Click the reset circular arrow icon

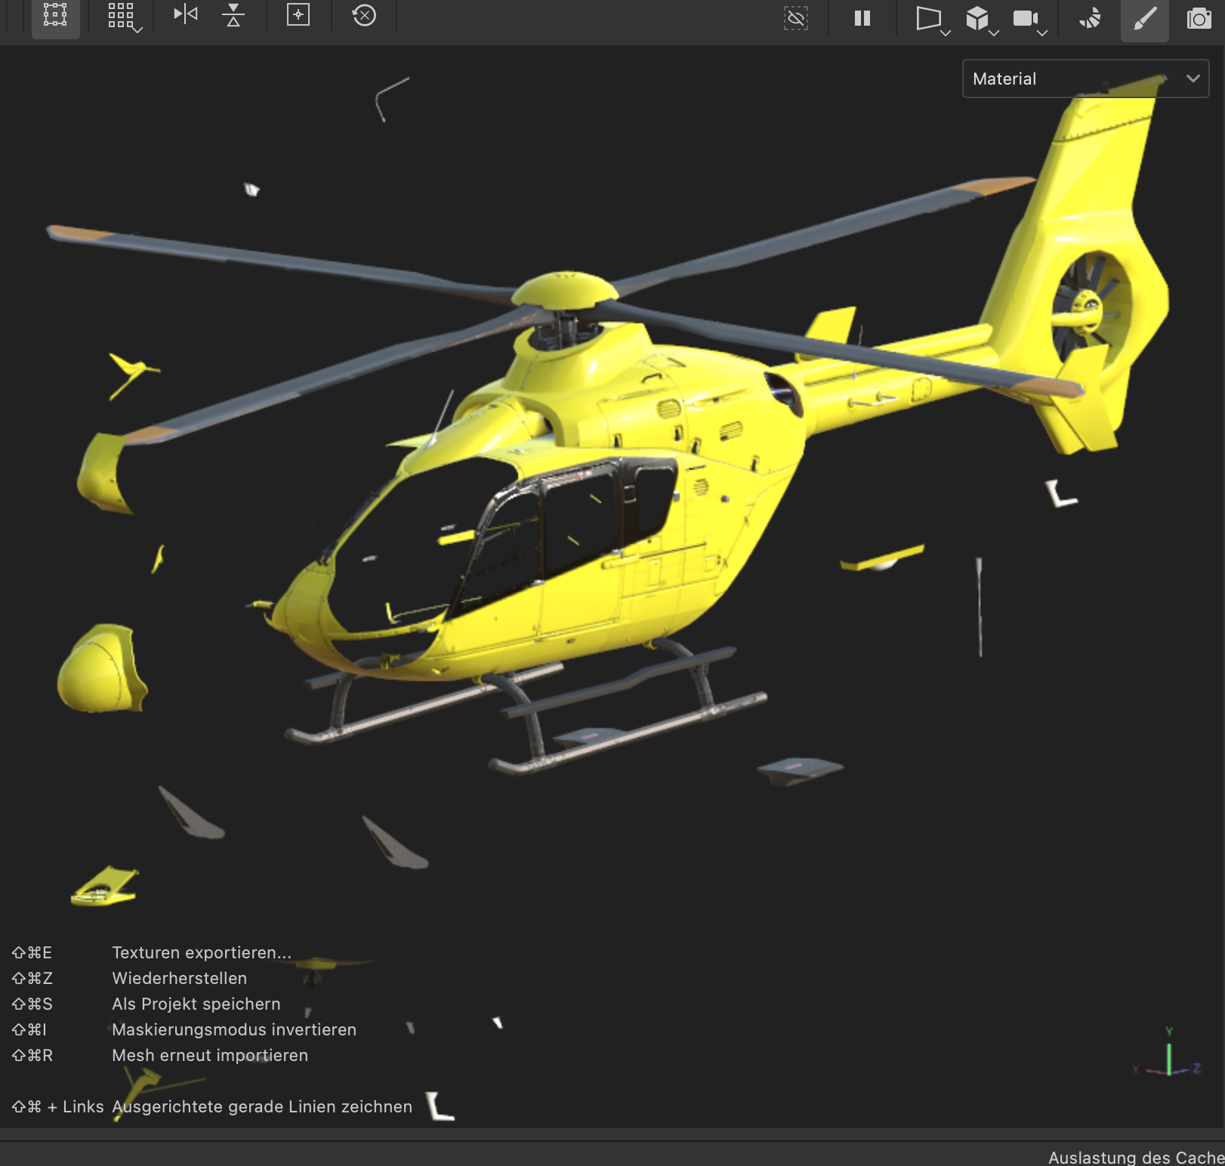pos(364,15)
